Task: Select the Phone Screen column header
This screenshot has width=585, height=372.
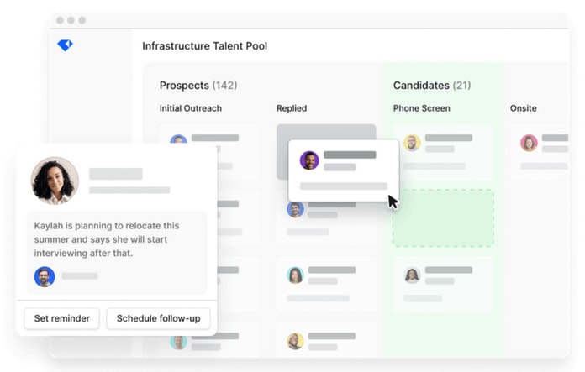Action: click(x=422, y=108)
